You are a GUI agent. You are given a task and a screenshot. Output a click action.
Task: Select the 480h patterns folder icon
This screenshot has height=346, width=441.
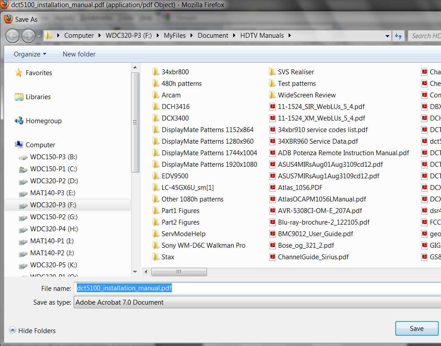click(155, 83)
